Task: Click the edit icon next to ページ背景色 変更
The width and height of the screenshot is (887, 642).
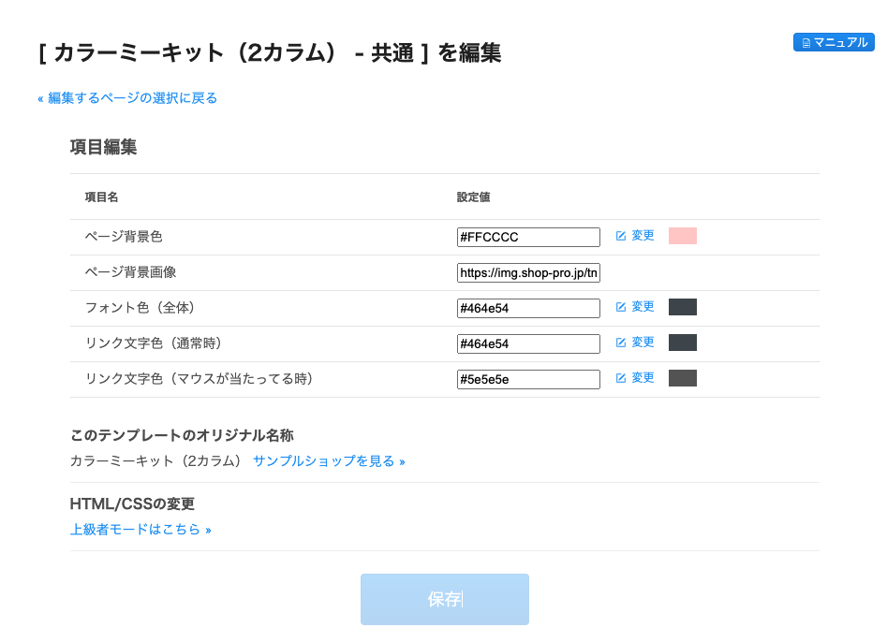Action: (620, 236)
